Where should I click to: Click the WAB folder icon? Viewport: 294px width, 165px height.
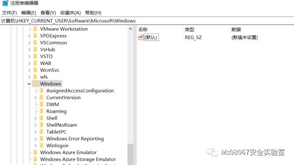click(x=35, y=63)
